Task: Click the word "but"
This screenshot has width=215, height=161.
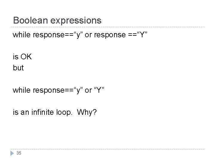Action: click(18, 68)
